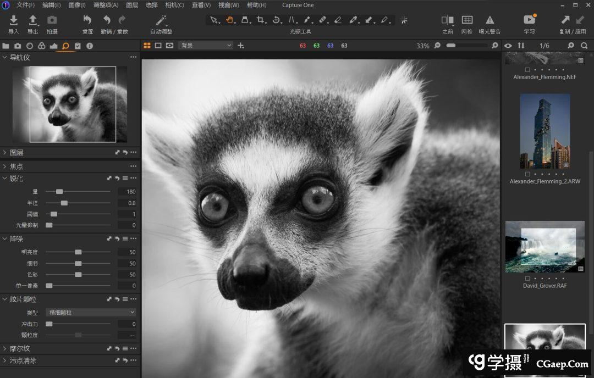The width and height of the screenshot is (594, 378).
Task: Open the 背景 layer dropdown
Action: tap(206, 46)
